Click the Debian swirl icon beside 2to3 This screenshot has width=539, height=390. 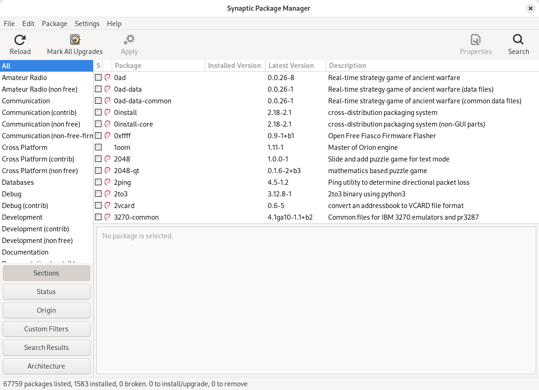pyautogui.click(x=108, y=194)
